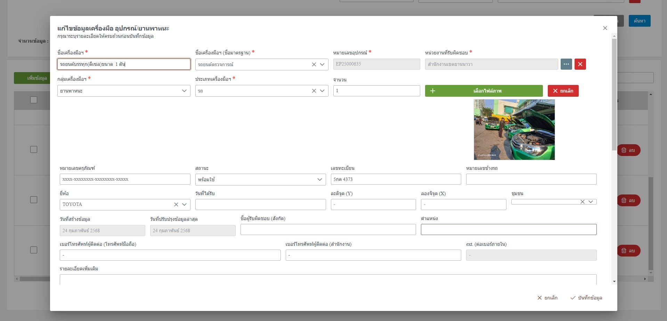Open the equipment group dropdown ยานพาหนะ
Screen dimensions: 667x321
point(124,91)
